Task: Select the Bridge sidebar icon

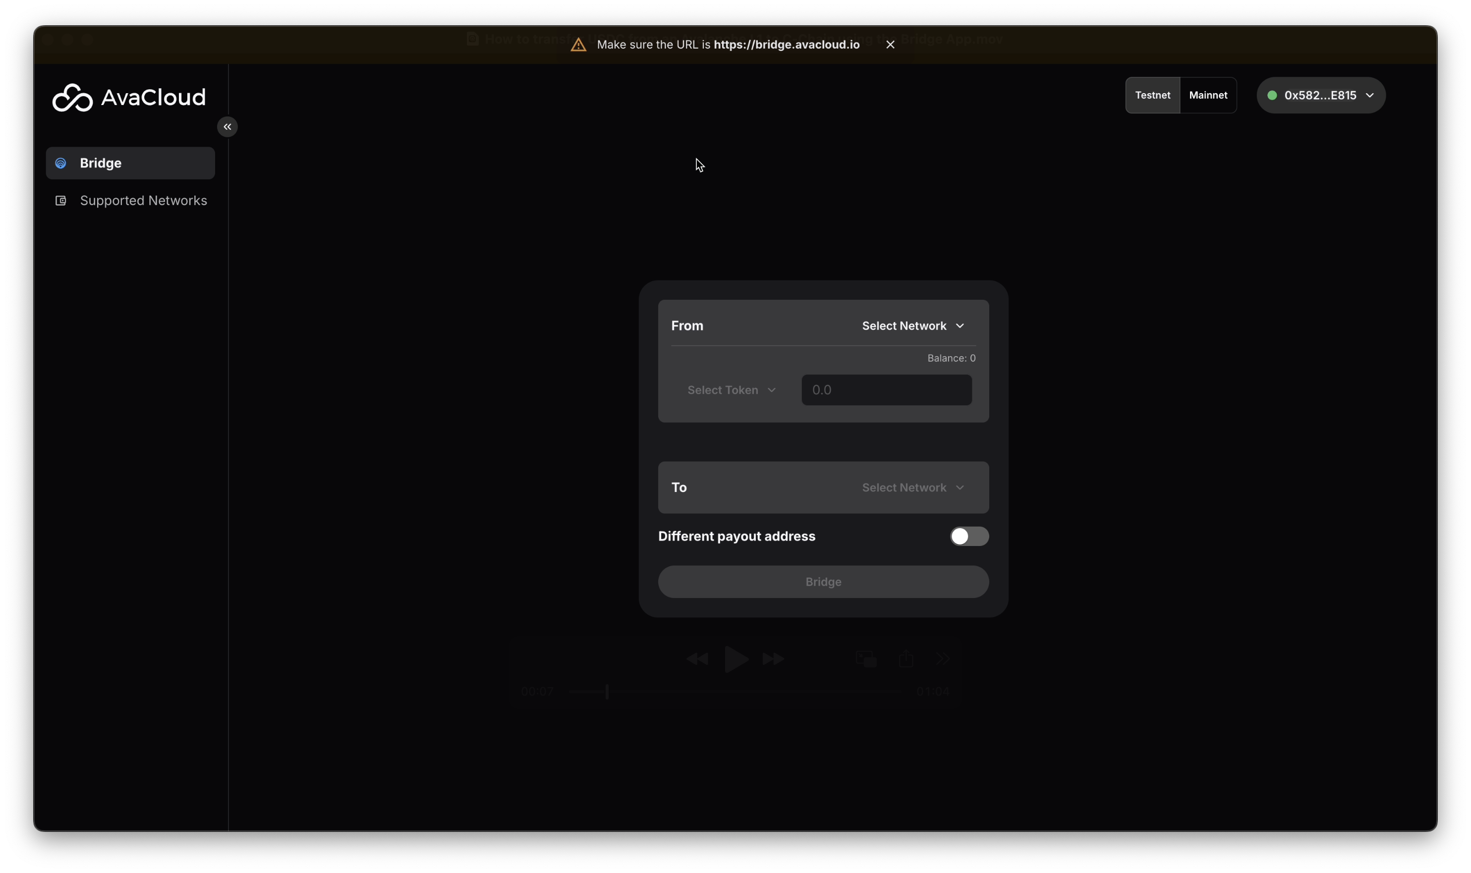Action: click(x=60, y=163)
